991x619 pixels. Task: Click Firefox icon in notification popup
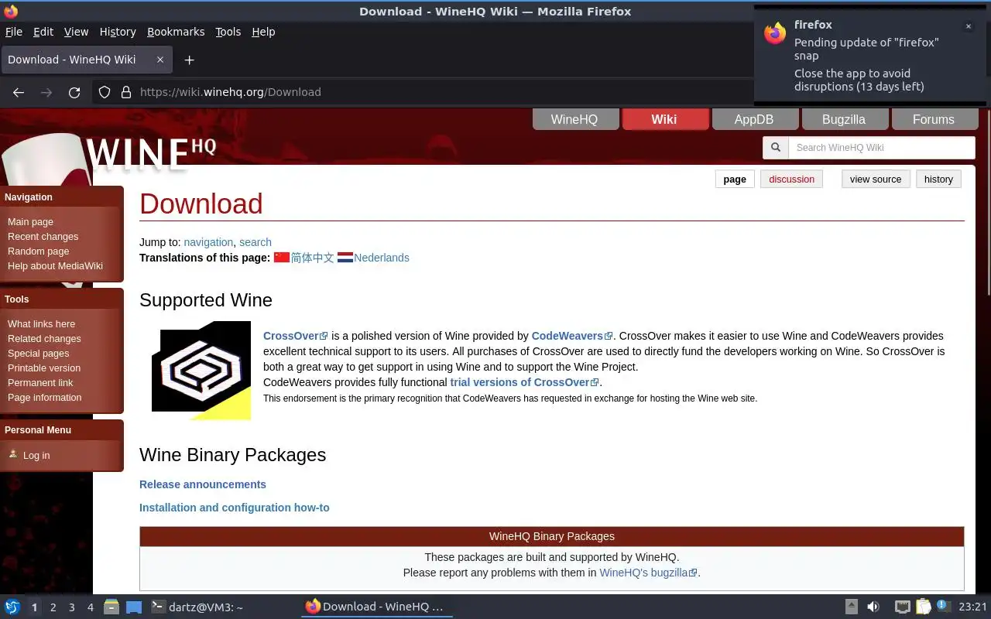775,33
